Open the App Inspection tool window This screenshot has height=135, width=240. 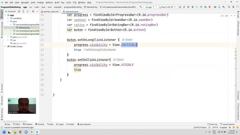click(x=84, y=124)
